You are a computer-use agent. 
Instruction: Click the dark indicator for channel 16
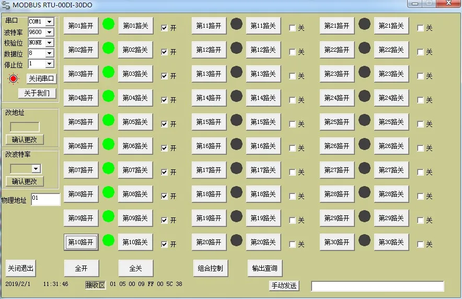(236, 144)
